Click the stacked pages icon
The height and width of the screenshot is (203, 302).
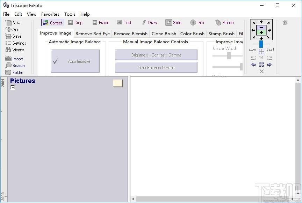pos(285,22)
